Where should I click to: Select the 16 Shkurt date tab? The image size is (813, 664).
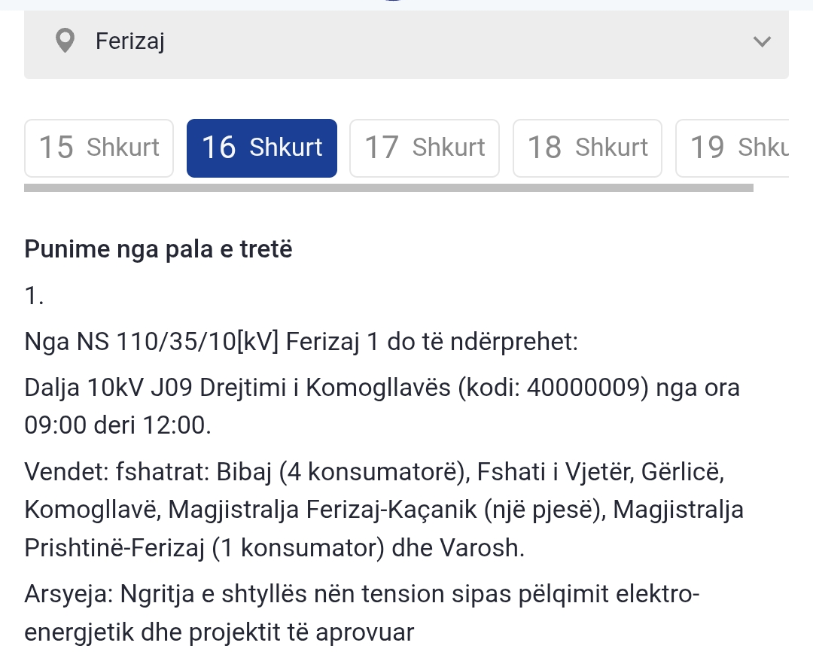coord(262,148)
